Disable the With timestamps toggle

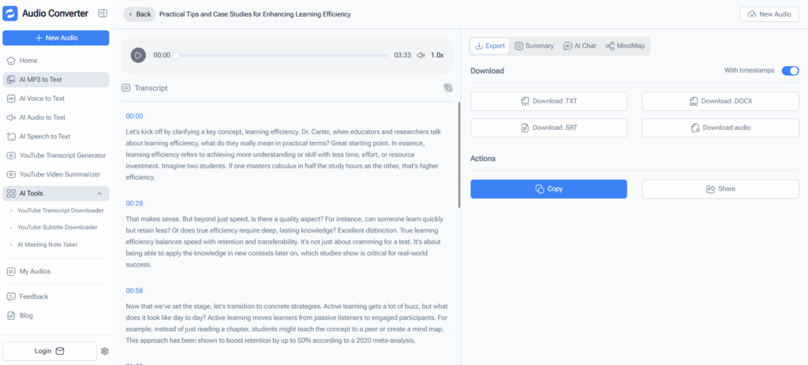[790, 71]
